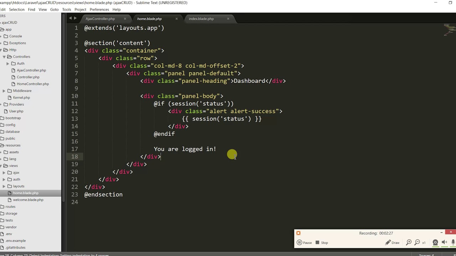
Task: Collapse the Controllers folder
Action: [4, 57]
